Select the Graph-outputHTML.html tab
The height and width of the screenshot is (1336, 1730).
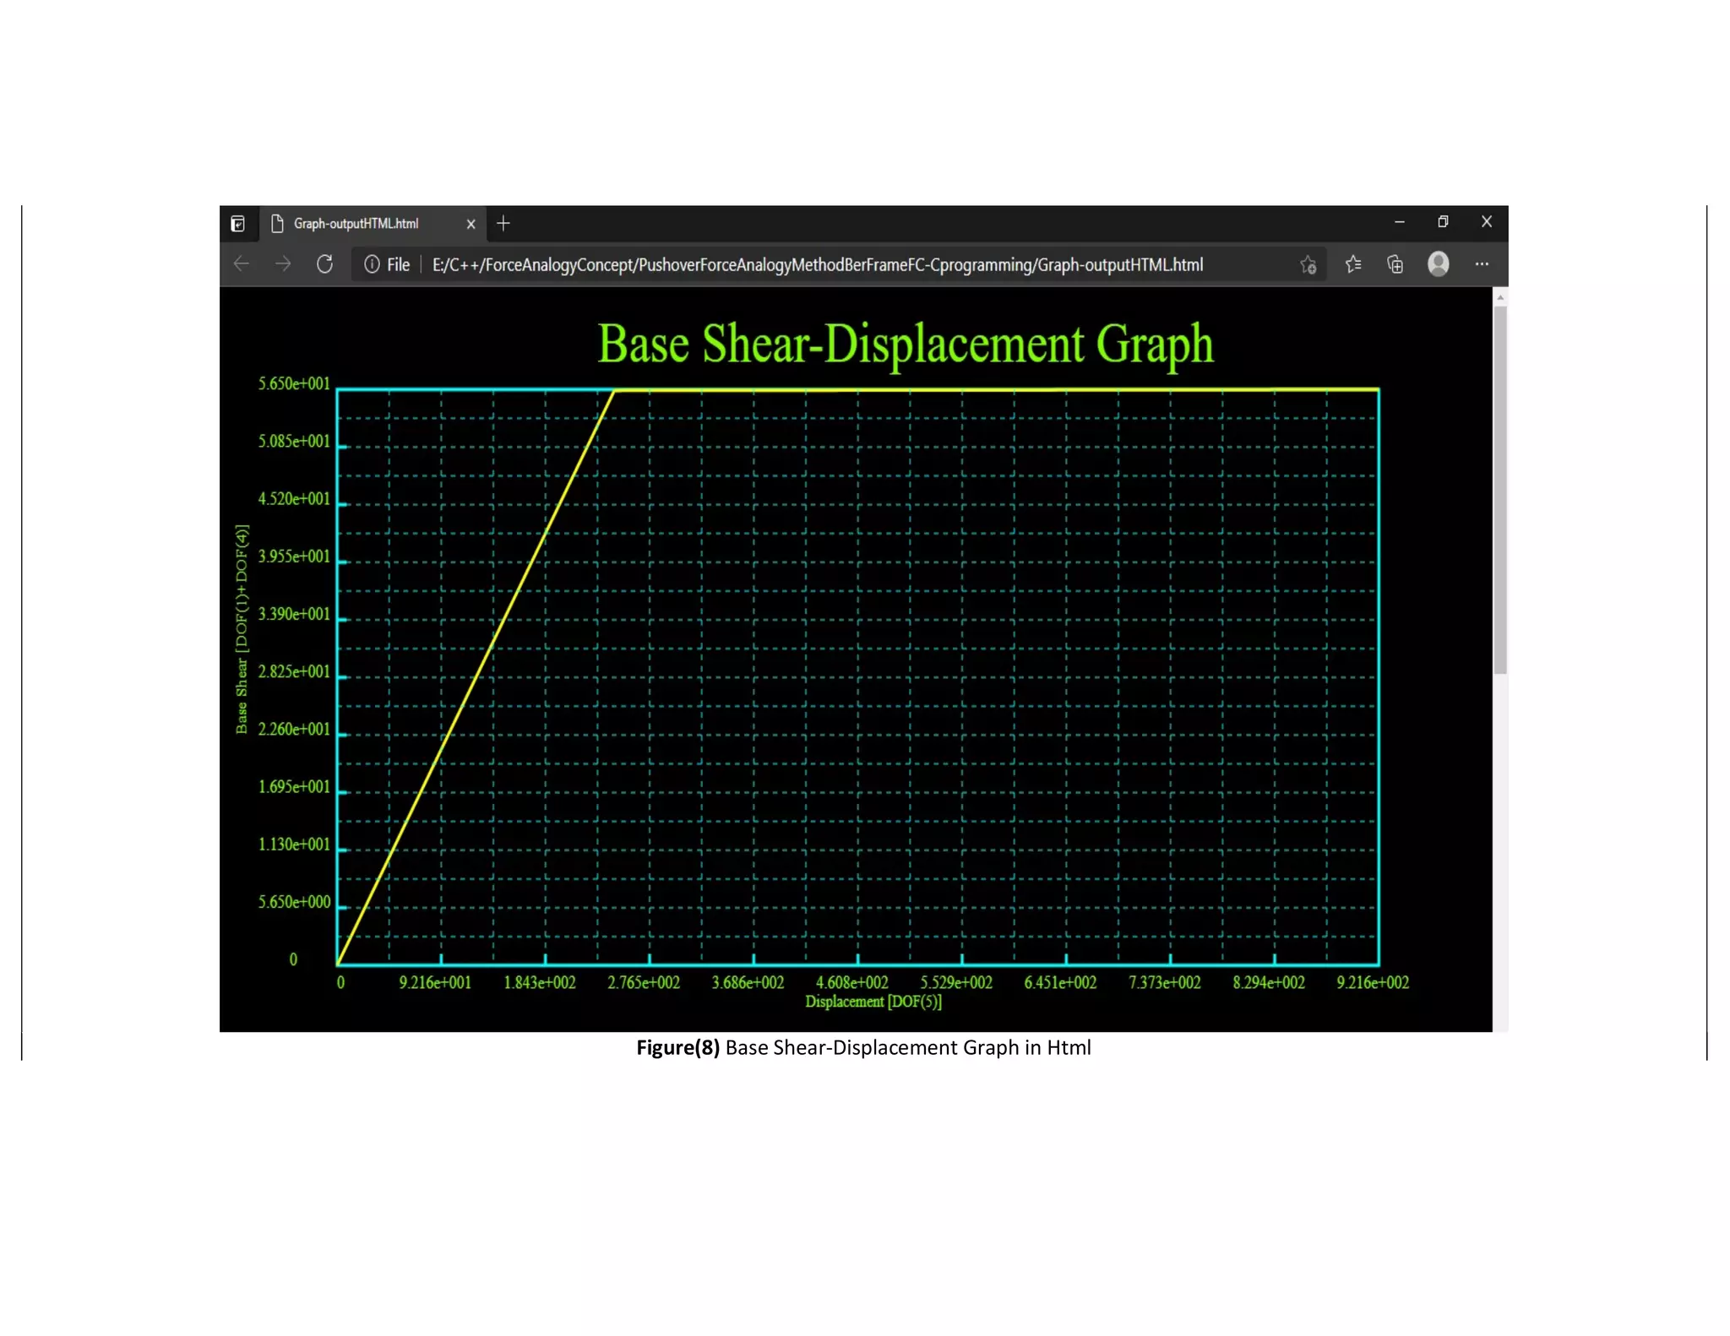coord(356,224)
